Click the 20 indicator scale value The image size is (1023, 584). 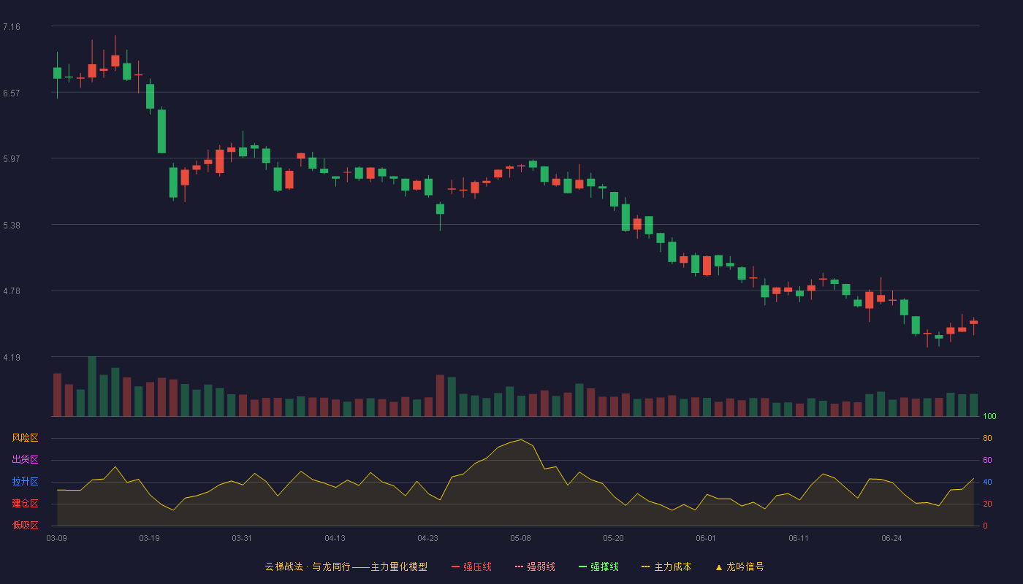(x=987, y=504)
